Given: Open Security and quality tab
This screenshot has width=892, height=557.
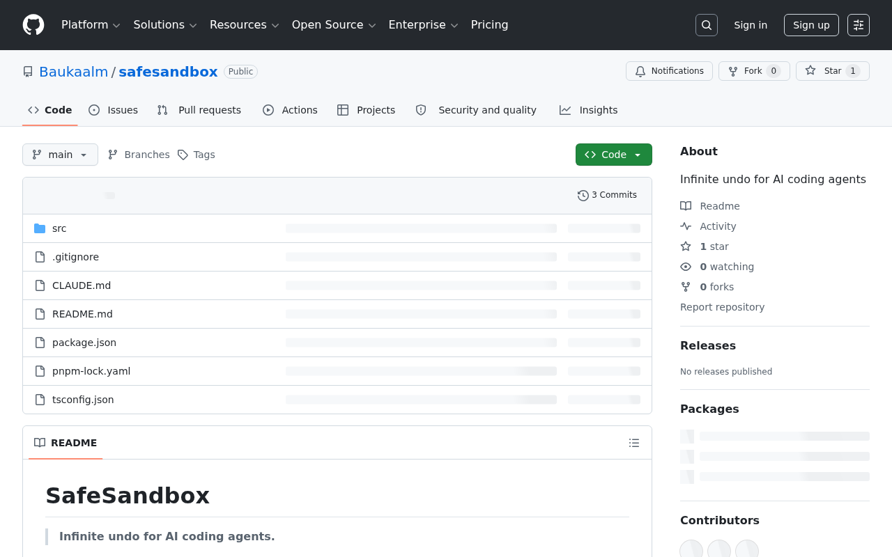Looking at the screenshot, I should (476, 110).
